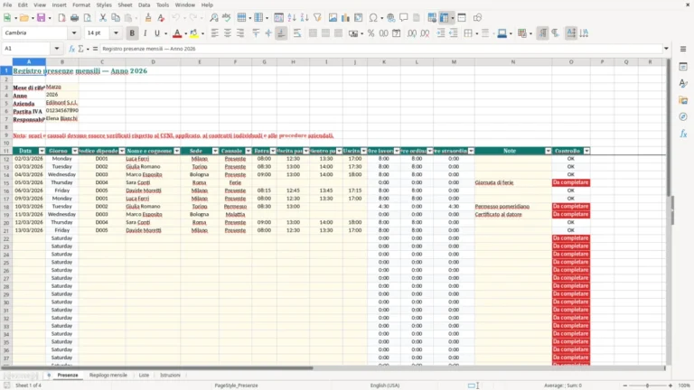The image size is (694, 390).
Task: Toggle Bold formatting
Action: (x=132, y=33)
